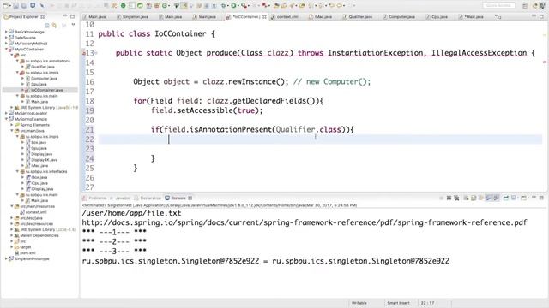Click the Clear Console icon
549x308 pixels.
click(467, 198)
